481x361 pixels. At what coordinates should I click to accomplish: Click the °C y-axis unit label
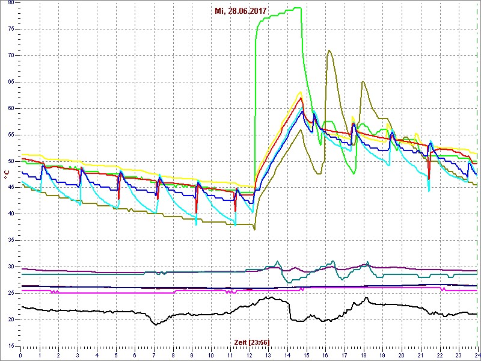6,175
